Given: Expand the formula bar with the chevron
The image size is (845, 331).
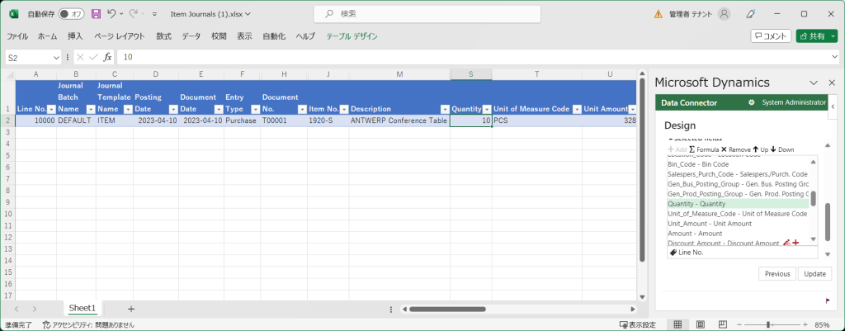Looking at the screenshot, I should 834,57.
